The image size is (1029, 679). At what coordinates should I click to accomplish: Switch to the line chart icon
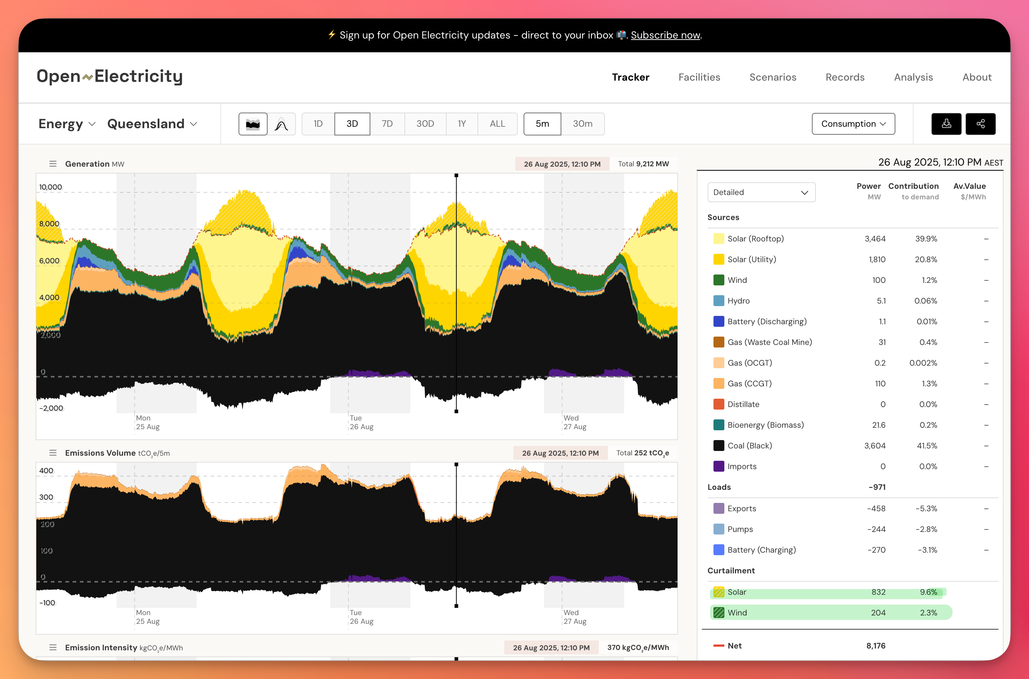[x=281, y=124]
